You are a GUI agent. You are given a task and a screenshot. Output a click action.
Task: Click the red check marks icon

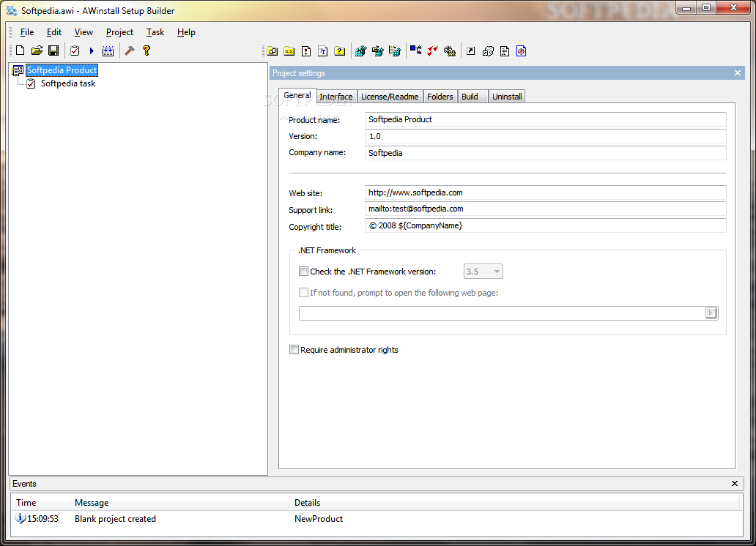click(x=432, y=51)
